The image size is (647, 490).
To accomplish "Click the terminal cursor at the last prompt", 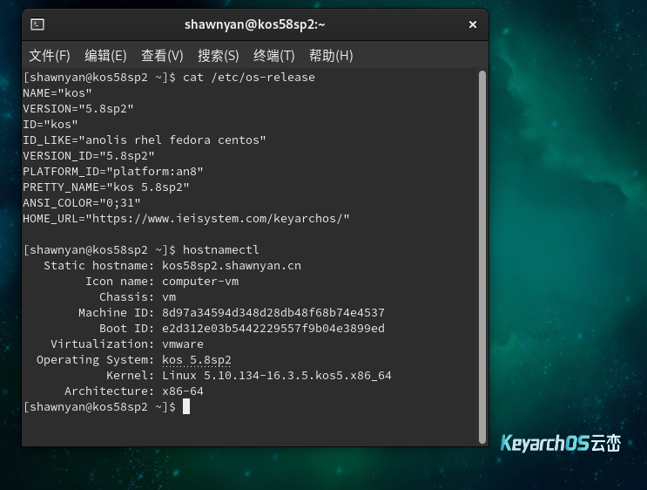I will pos(186,406).
